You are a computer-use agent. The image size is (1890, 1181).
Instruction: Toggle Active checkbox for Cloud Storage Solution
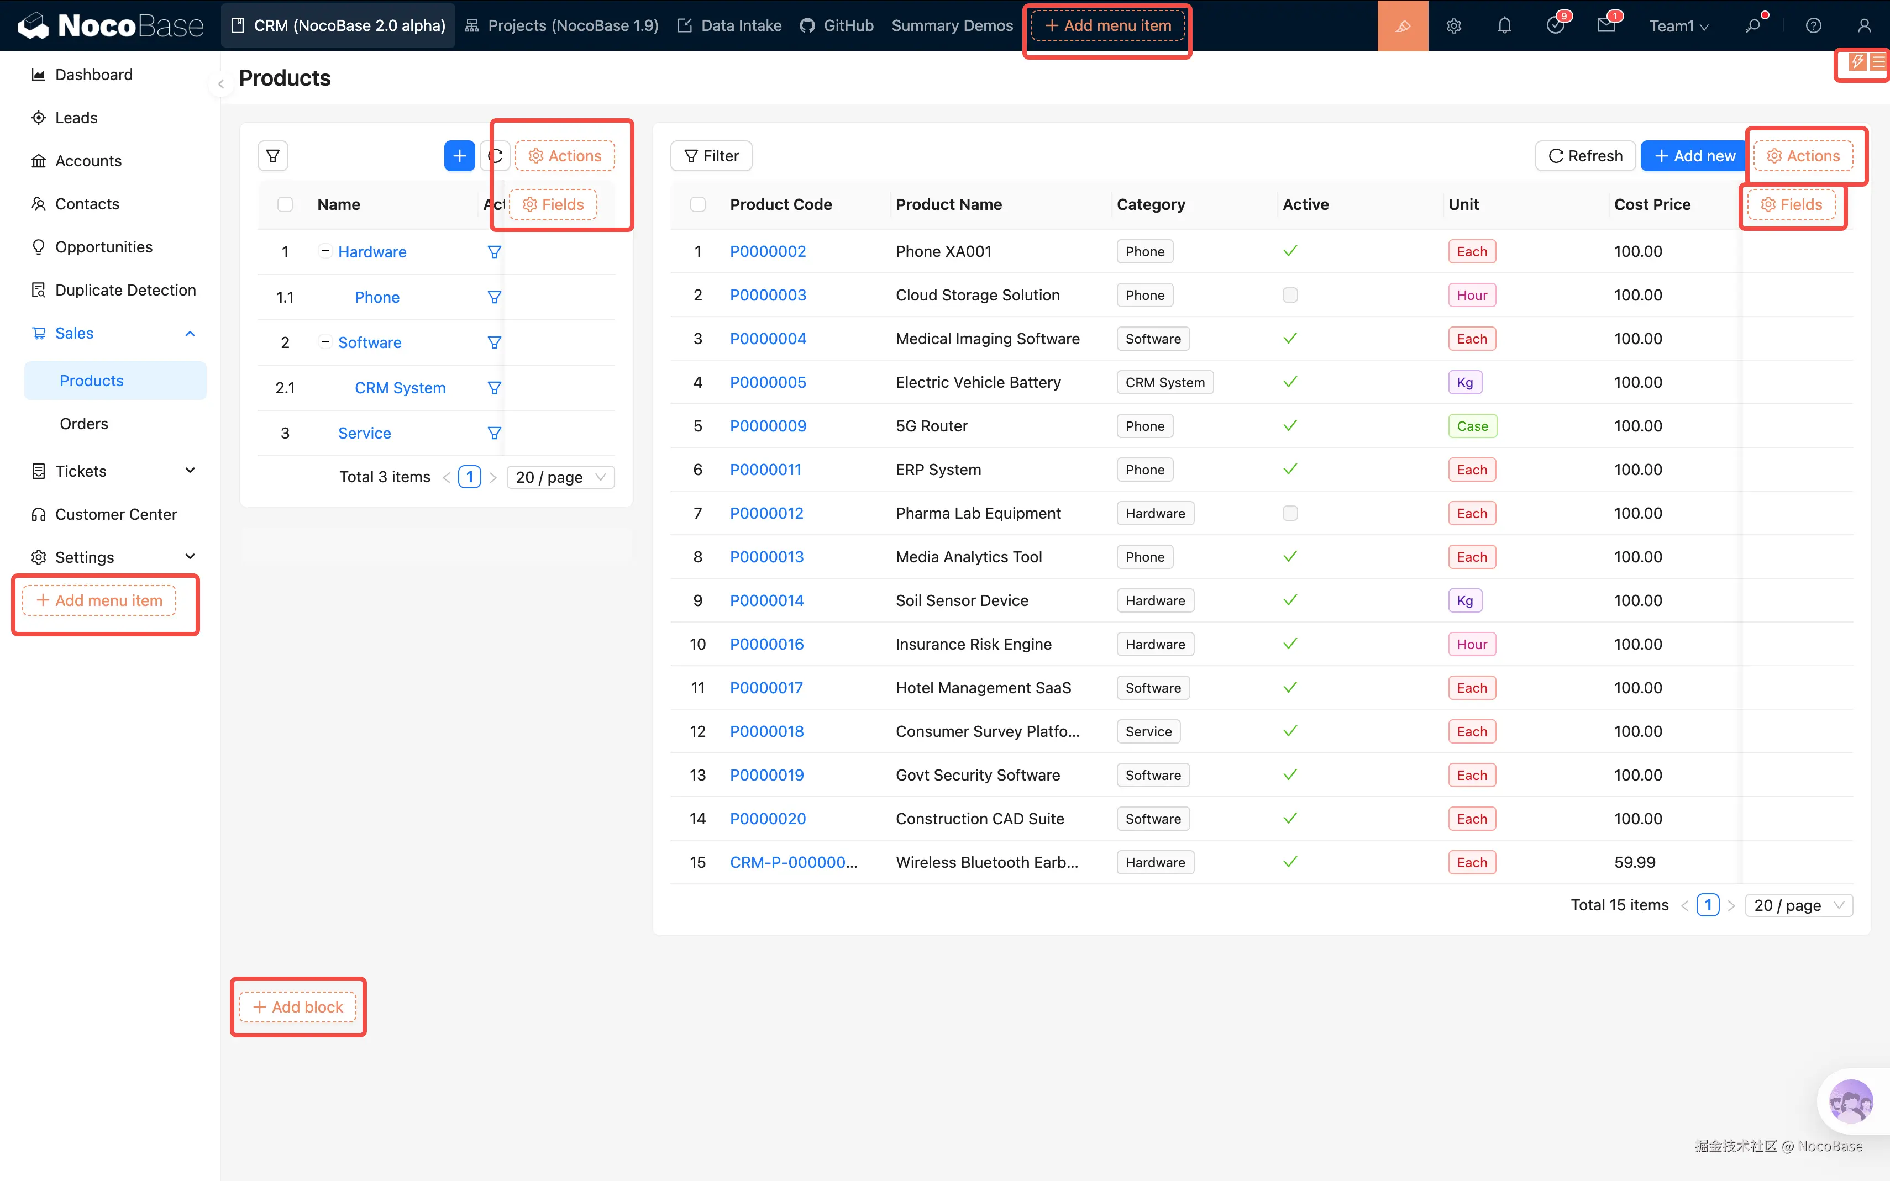coord(1290,295)
